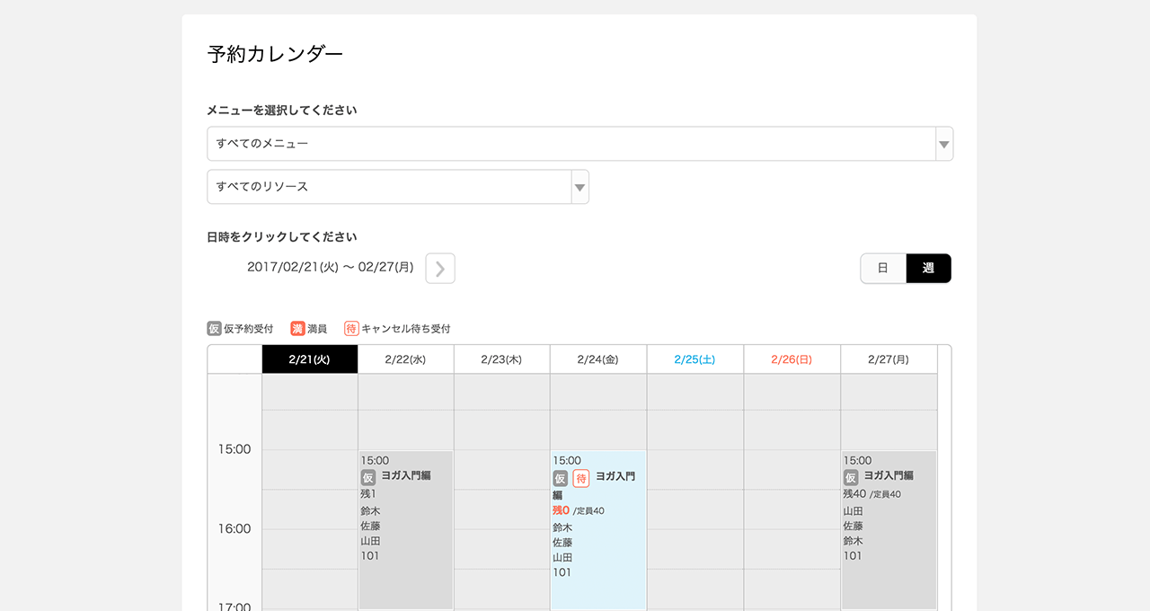Click the 待 badge on the 2/24 event

[x=580, y=478]
